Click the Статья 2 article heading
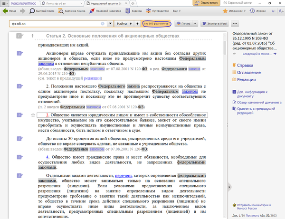 [113, 36]
